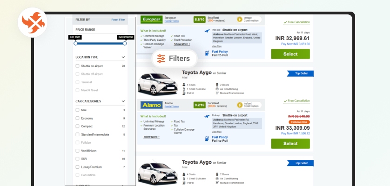
Task: Click the fuel pump icon in Europcar card
Action: click(x=207, y=53)
